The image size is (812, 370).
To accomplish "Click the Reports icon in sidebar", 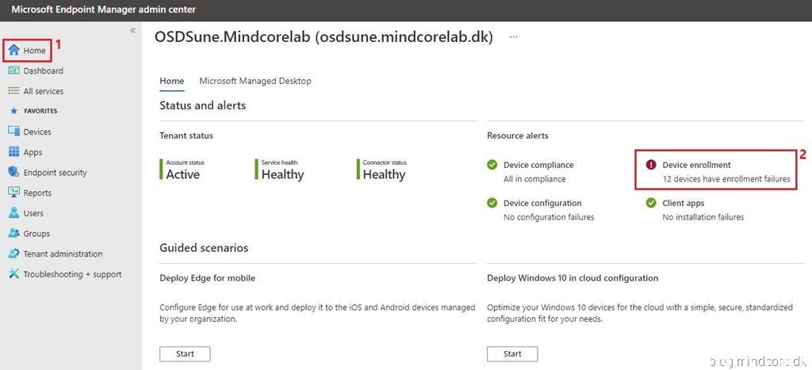I will 14,193.
